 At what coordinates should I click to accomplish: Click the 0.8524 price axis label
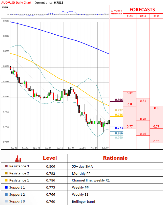(6, 66)
